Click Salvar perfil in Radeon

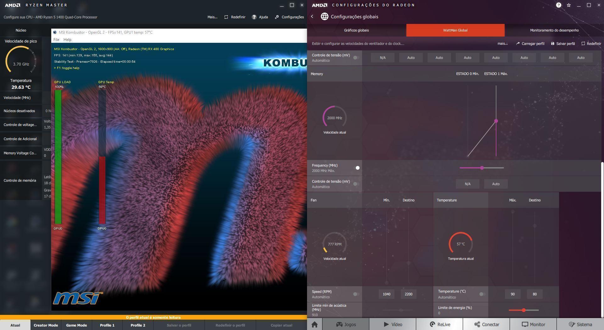pos(563,43)
